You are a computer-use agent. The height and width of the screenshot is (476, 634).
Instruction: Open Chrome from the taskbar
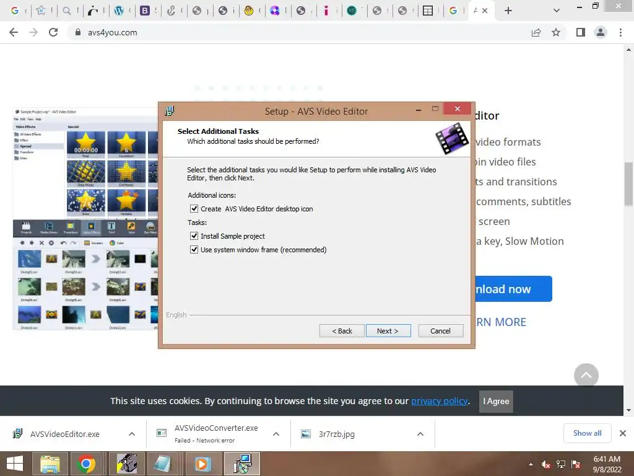pos(85,464)
